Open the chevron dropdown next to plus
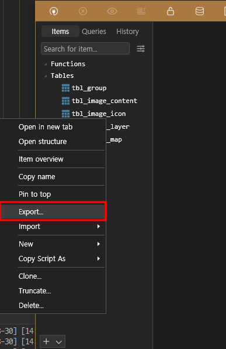 tap(59, 342)
